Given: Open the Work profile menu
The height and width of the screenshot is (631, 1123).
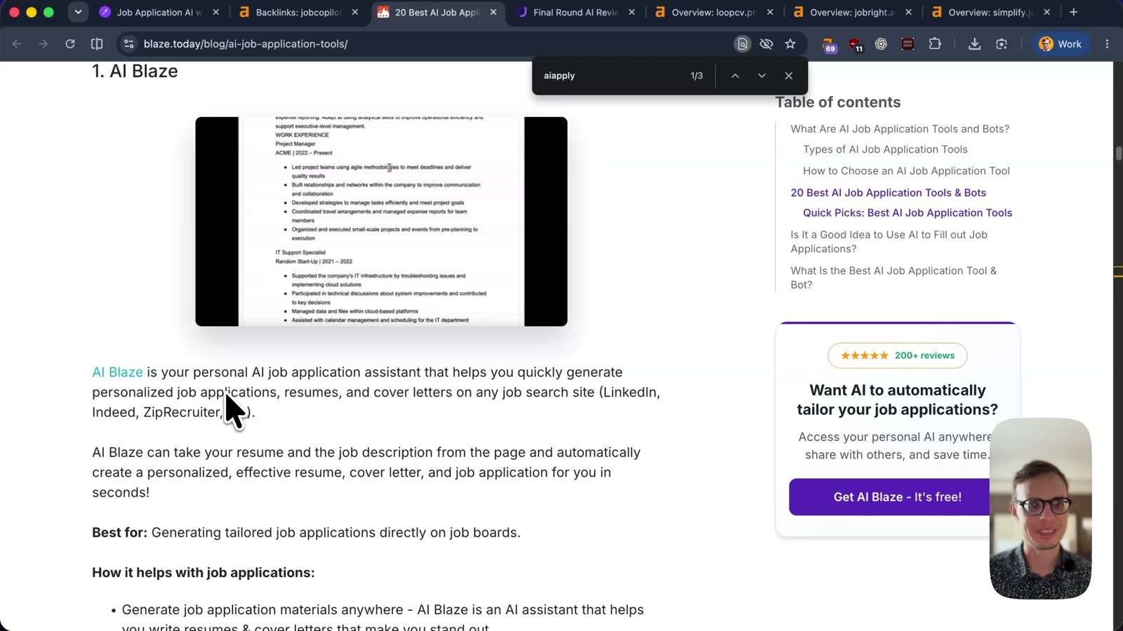Looking at the screenshot, I should [x=1061, y=43].
